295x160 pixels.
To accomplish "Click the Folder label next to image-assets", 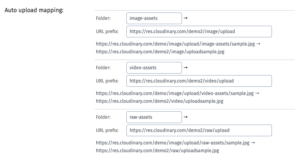I will [x=103, y=18].
